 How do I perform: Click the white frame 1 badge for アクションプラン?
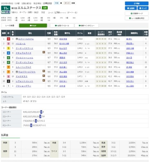click(8, 86)
